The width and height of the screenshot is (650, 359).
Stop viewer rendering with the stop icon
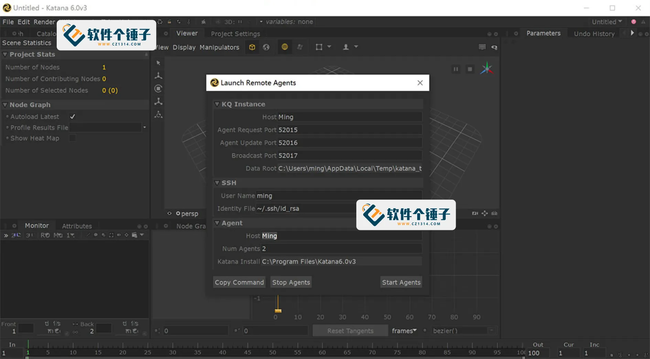click(x=470, y=69)
